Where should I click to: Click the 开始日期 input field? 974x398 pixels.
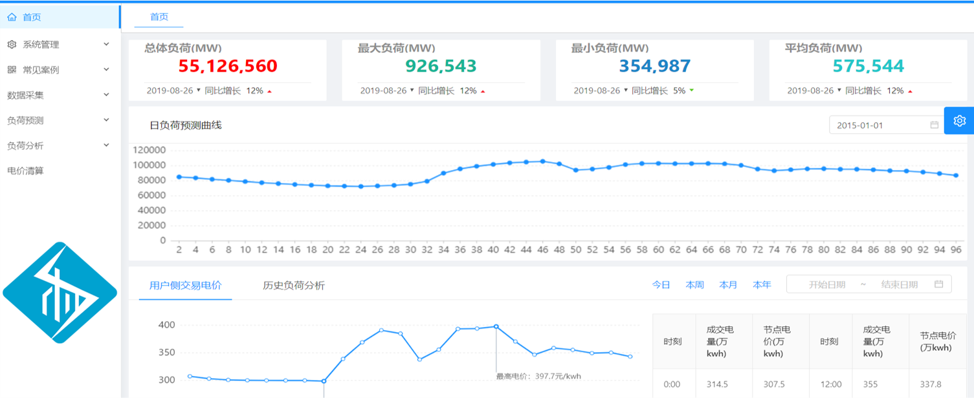click(x=826, y=284)
